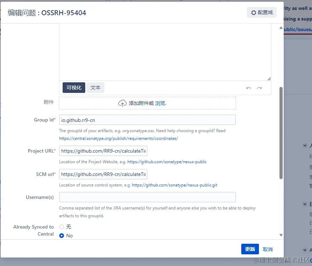Switch editor to 文本 mode tab
Screen dimensions: 312x266
point(95,88)
